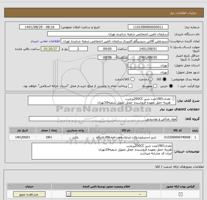This screenshot has width=207, height=200.
Task: Click the announcement date field 1401/08/29 - 08:16
Action: pos(40,27)
